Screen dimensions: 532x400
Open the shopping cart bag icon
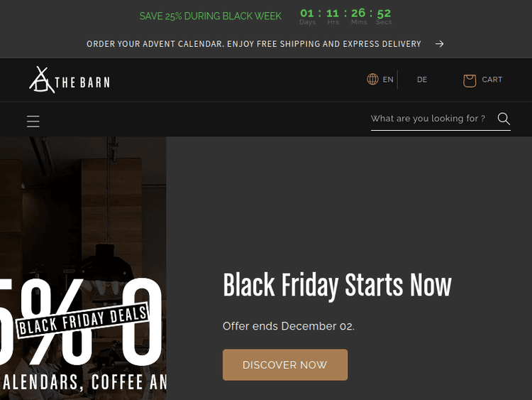[x=470, y=80]
